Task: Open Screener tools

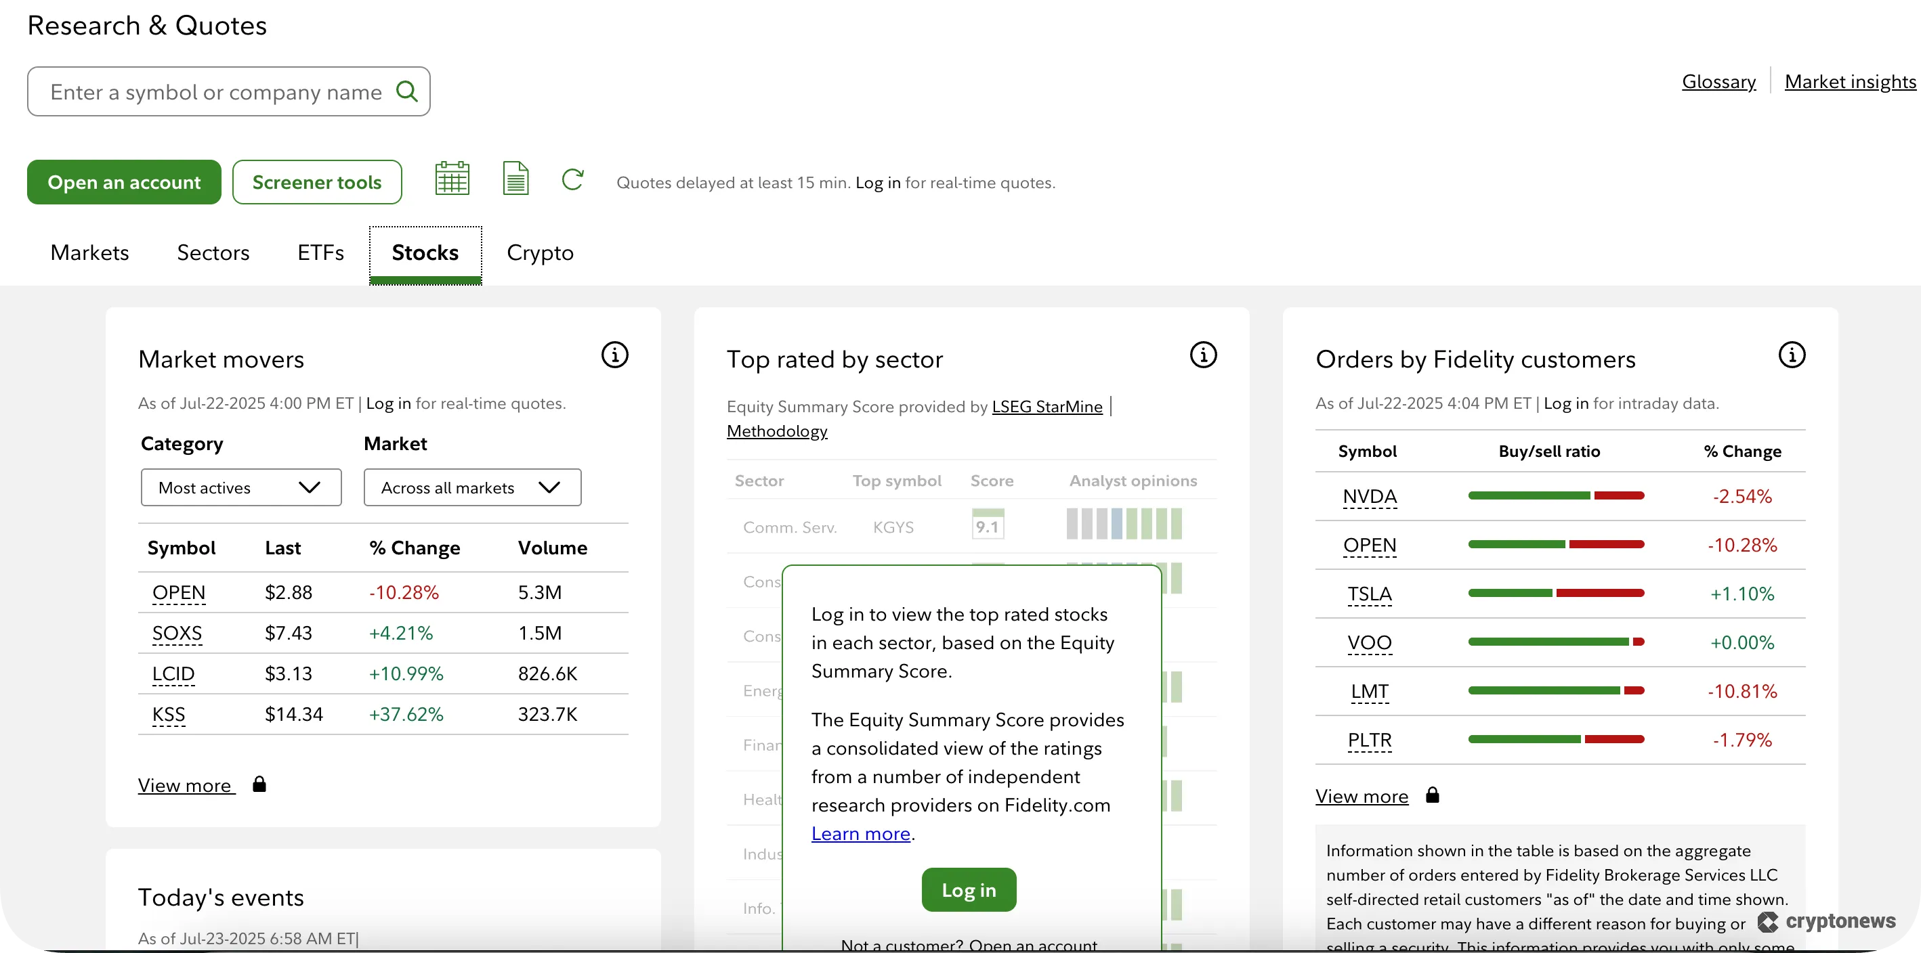Action: pyautogui.click(x=316, y=182)
